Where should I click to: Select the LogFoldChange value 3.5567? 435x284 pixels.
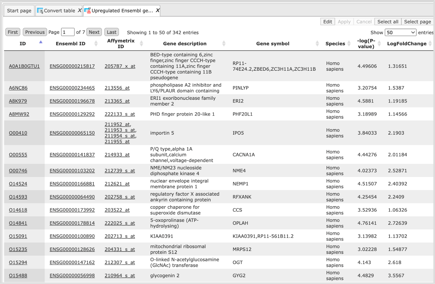point(396,276)
